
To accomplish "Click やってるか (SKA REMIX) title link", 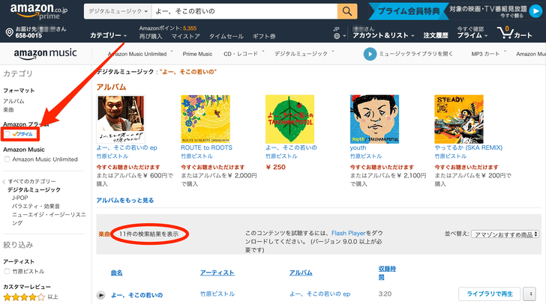I will (468, 148).
